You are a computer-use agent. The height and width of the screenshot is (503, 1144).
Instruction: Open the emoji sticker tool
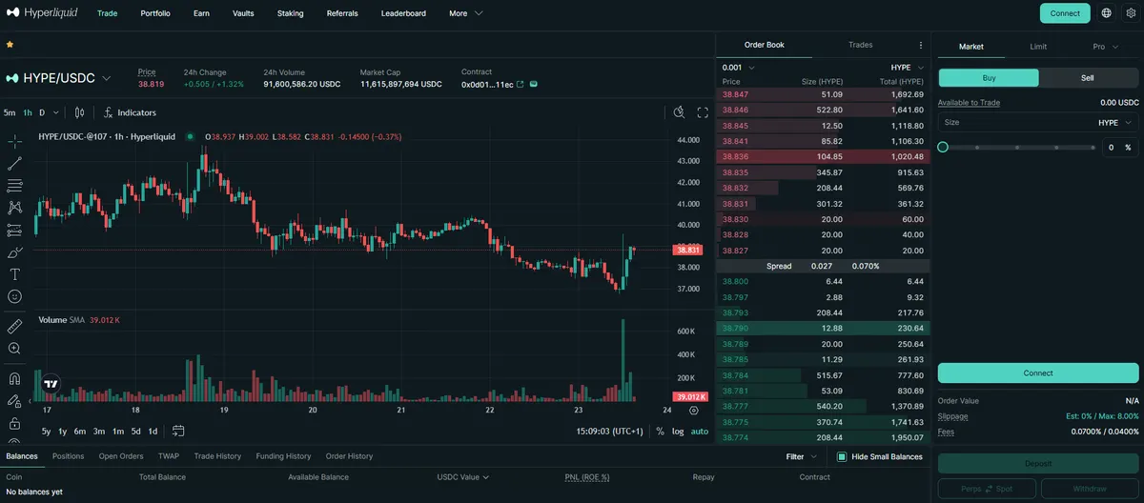click(14, 296)
